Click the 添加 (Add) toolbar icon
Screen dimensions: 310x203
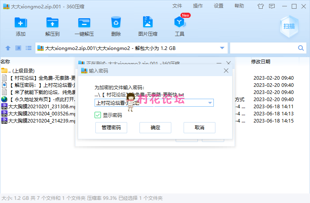point(21,23)
